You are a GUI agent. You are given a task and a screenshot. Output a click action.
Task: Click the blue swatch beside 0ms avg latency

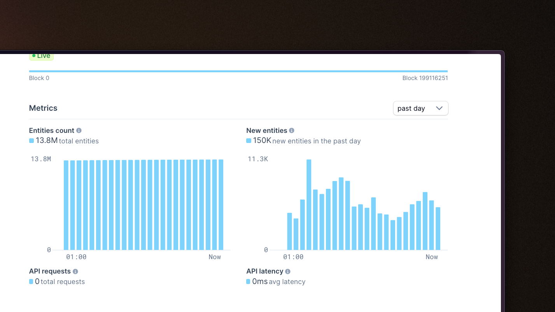point(249,281)
